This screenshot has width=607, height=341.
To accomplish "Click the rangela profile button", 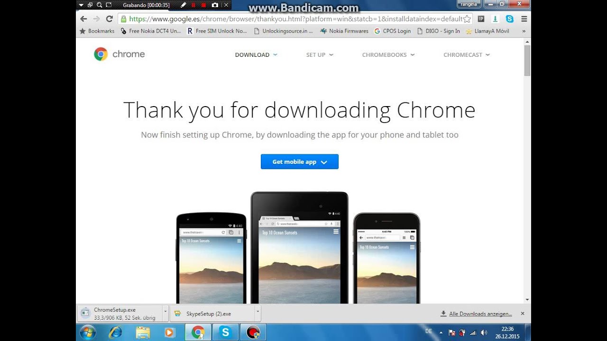I will pyautogui.click(x=468, y=4).
